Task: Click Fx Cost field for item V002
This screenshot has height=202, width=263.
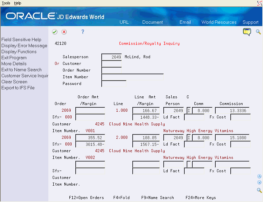Action: 241,144
